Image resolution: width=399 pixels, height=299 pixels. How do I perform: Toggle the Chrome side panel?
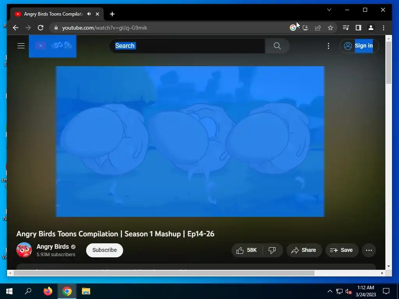point(358,28)
